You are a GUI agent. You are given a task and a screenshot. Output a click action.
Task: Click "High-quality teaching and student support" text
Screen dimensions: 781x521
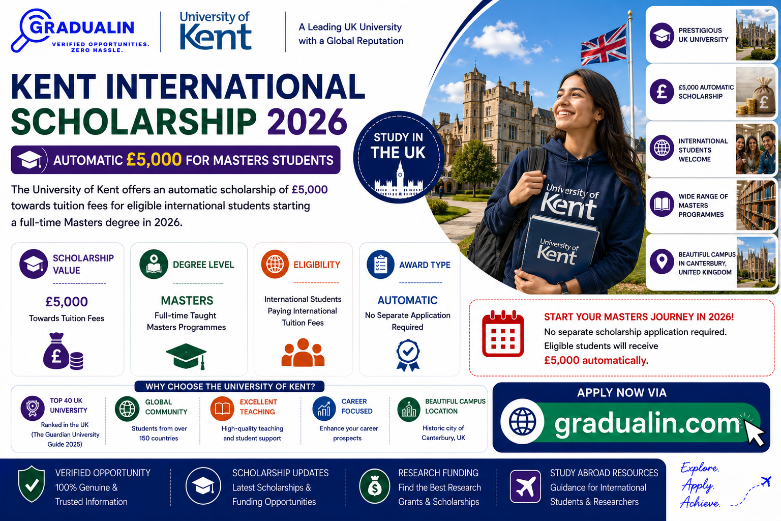coord(252,433)
